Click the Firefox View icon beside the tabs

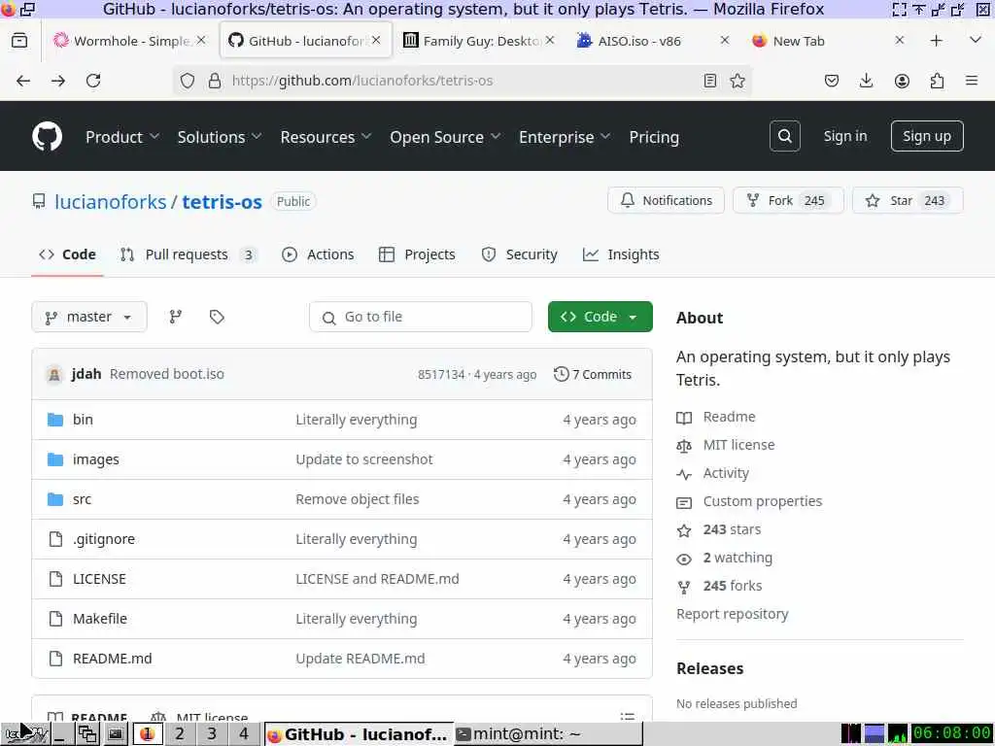pos(19,41)
